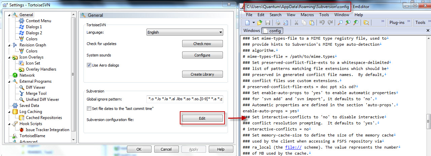
Task: Expand the main toolbar overflow chevron in EmEditor
Action: [x=383, y=22]
